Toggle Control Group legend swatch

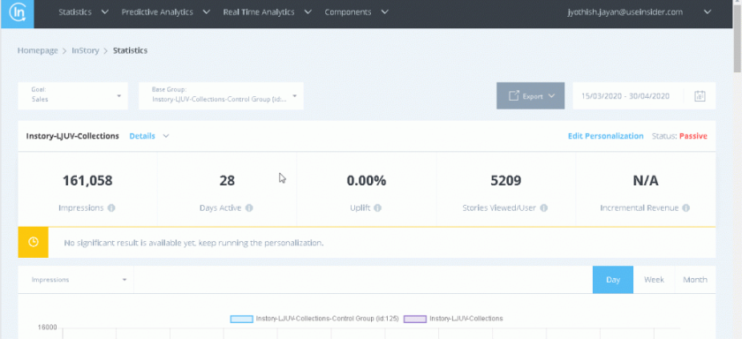(x=241, y=319)
